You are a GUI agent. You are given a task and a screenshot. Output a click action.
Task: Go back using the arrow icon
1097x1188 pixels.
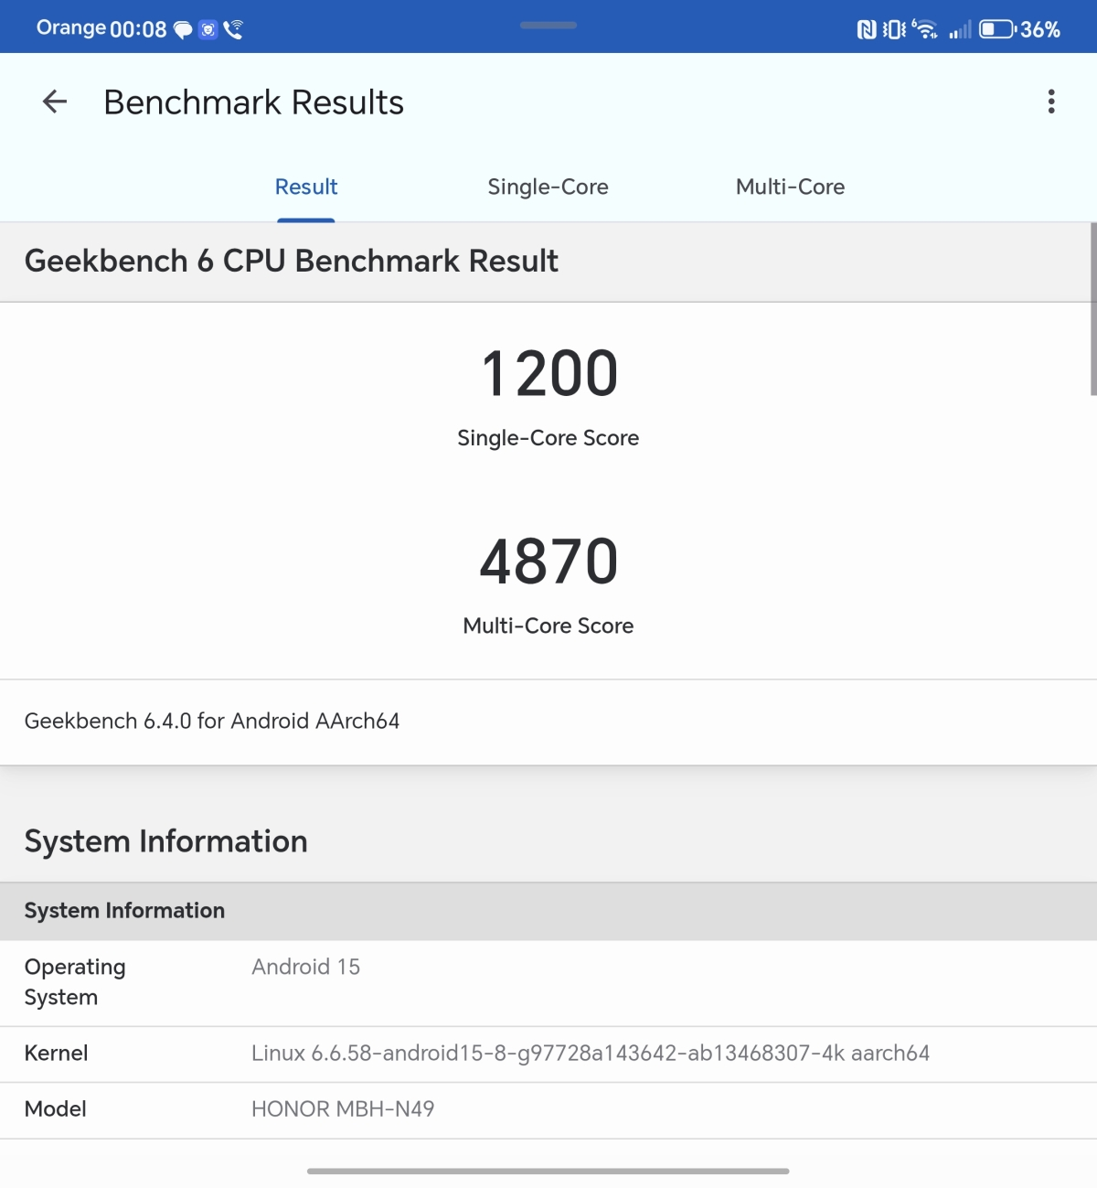[55, 102]
